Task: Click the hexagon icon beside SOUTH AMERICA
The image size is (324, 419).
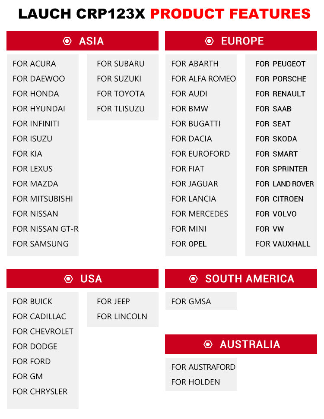Action: point(194,279)
